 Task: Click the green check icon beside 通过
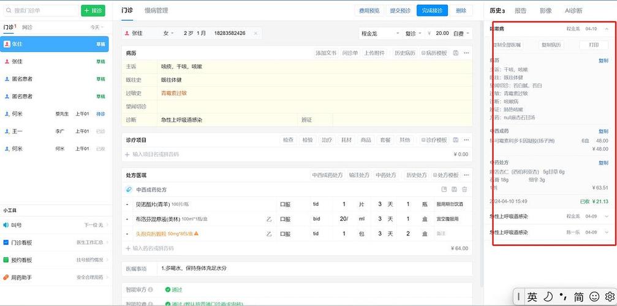click(x=168, y=289)
